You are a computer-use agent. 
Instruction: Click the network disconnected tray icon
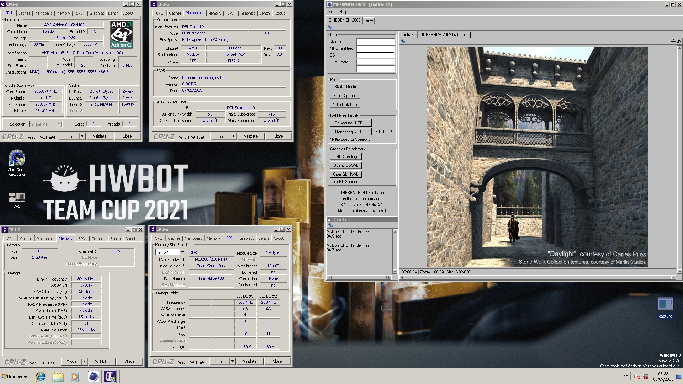646,377
